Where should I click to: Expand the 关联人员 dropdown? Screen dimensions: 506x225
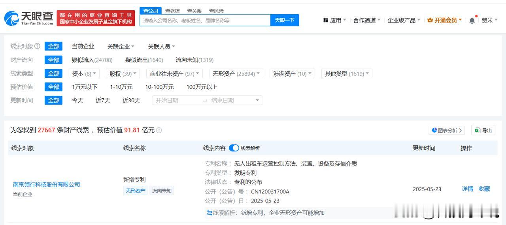coord(161,47)
